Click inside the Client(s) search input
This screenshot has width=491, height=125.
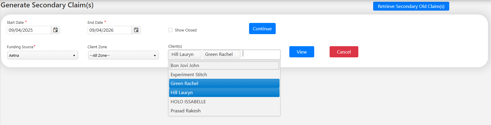pos(260,54)
